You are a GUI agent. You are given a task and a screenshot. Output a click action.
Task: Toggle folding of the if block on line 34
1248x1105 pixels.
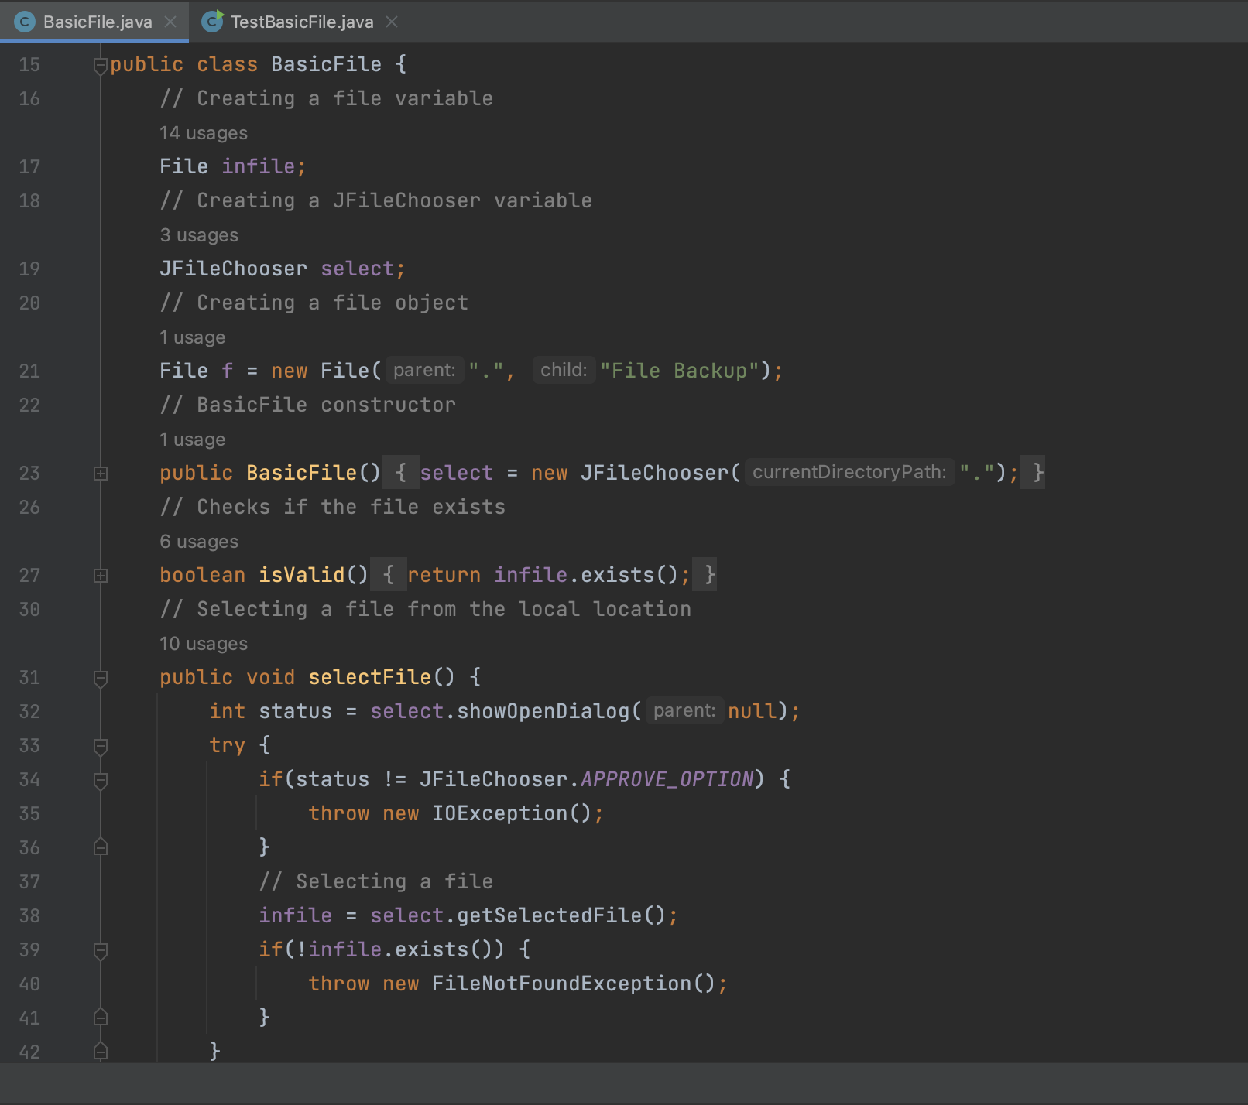click(x=100, y=779)
